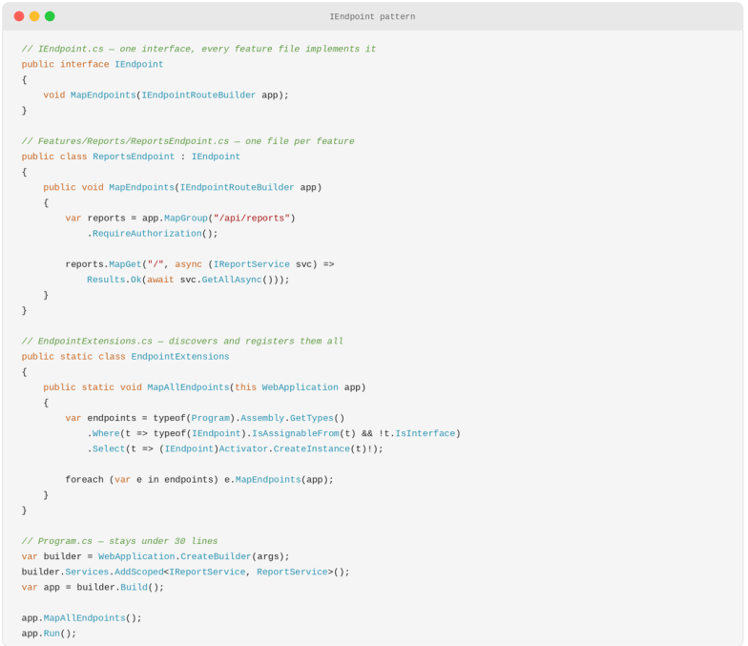Click the 'var endpoints = typeof(Program).Assembly.GetTypes()' line
Viewport: 748px width, 646px height.
[204, 418]
